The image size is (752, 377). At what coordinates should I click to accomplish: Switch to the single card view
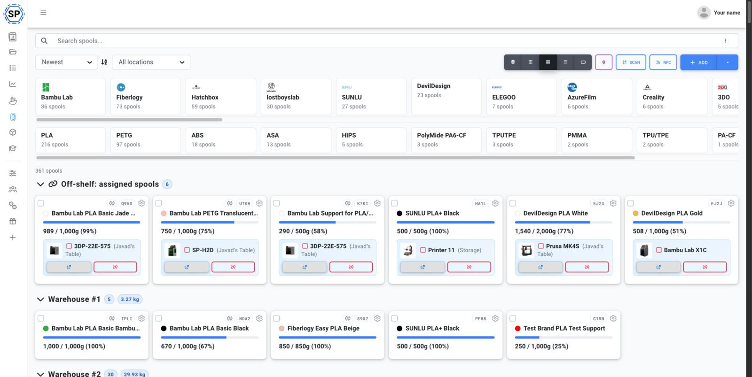(583, 62)
